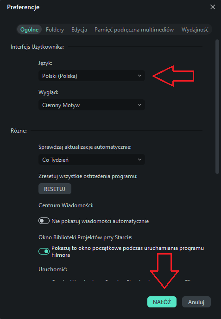Open the Edycja tab
The image size is (221, 319).
coord(79,30)
